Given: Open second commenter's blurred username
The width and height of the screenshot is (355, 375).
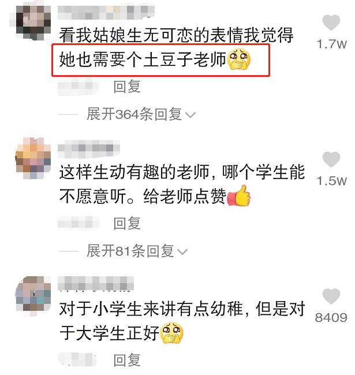Looking at the screenshot, I should pyautogui.click(x=89, y=148).
